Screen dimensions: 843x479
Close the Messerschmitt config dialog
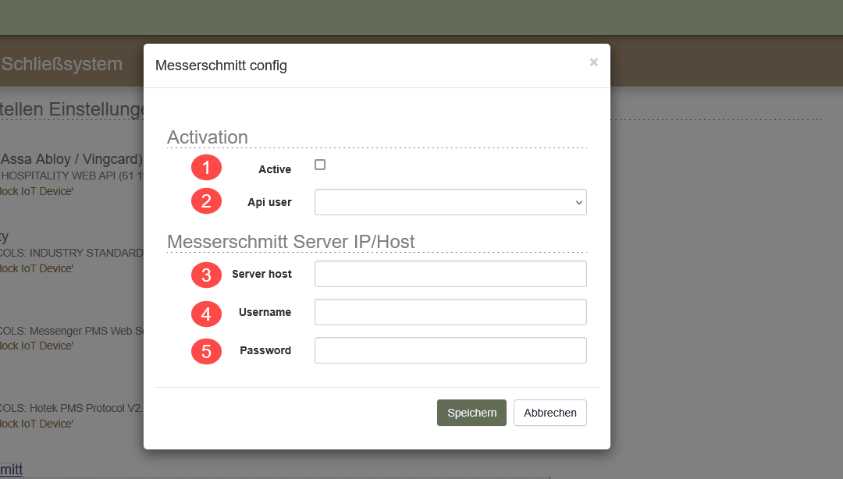[593, 62]
